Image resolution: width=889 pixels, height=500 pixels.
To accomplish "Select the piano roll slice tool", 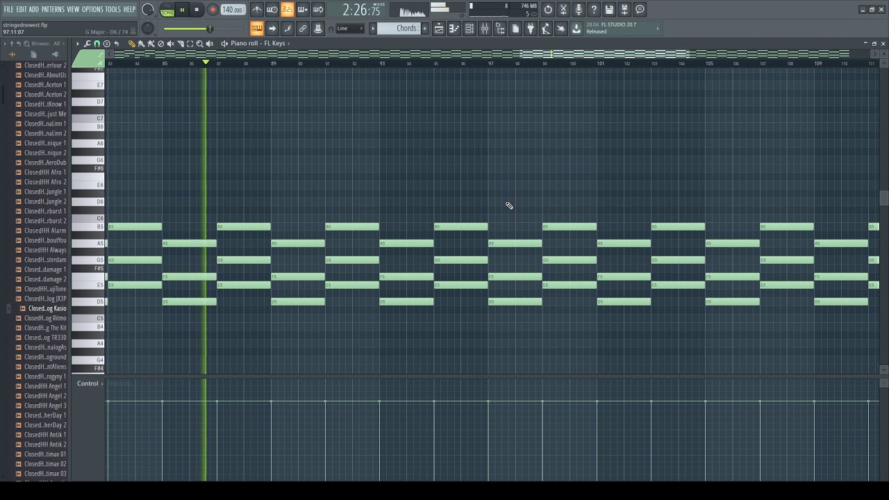I will click(x=180, y=43).
